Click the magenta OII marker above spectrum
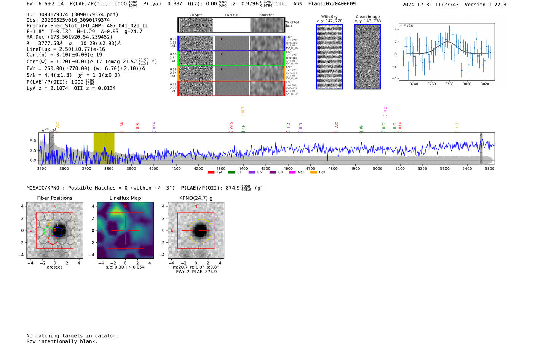This screenshot has height=362, width=533. [385, 111]
